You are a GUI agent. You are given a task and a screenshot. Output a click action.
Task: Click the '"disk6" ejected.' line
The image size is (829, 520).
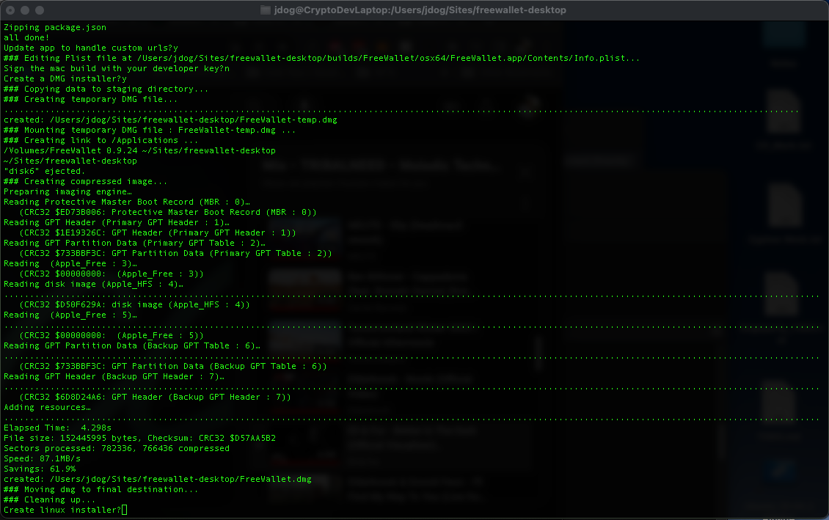pos(45,171)
